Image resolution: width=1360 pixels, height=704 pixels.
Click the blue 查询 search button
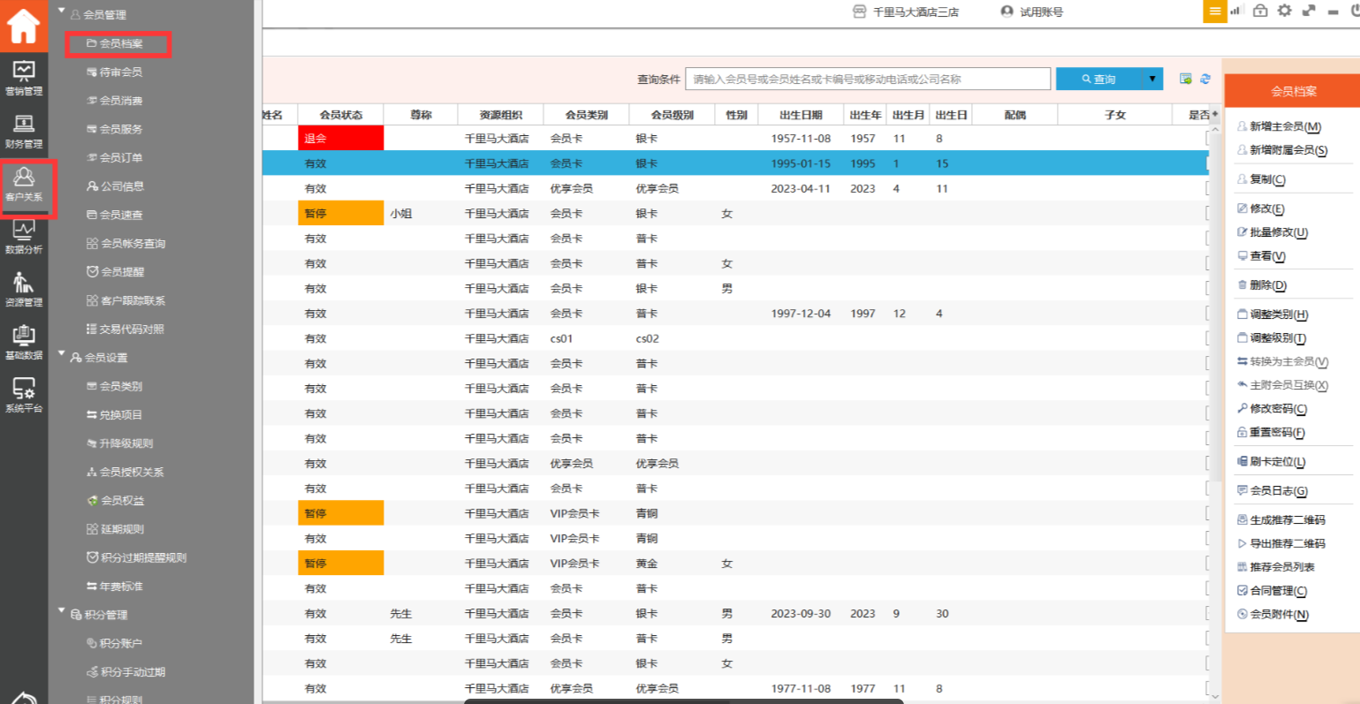tap(1098, 79)
